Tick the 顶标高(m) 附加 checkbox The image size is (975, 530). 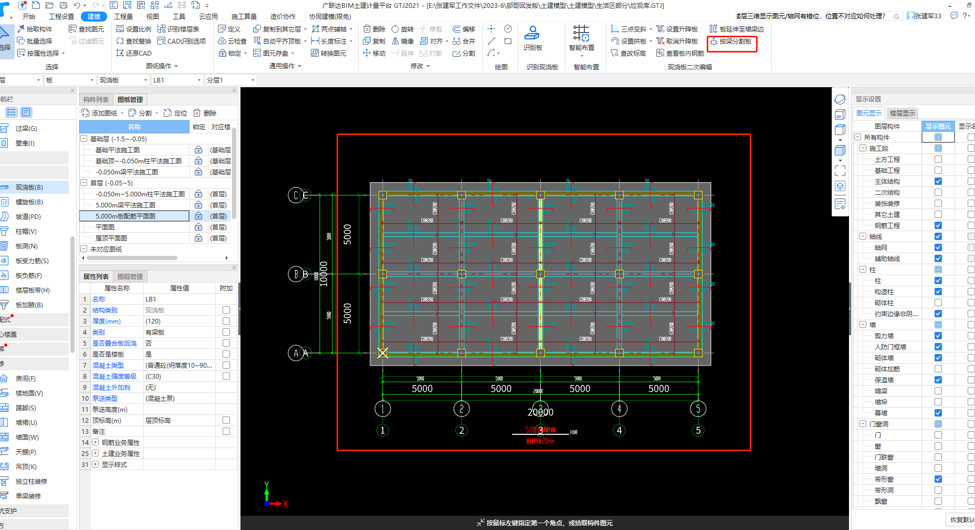[226, 420]
